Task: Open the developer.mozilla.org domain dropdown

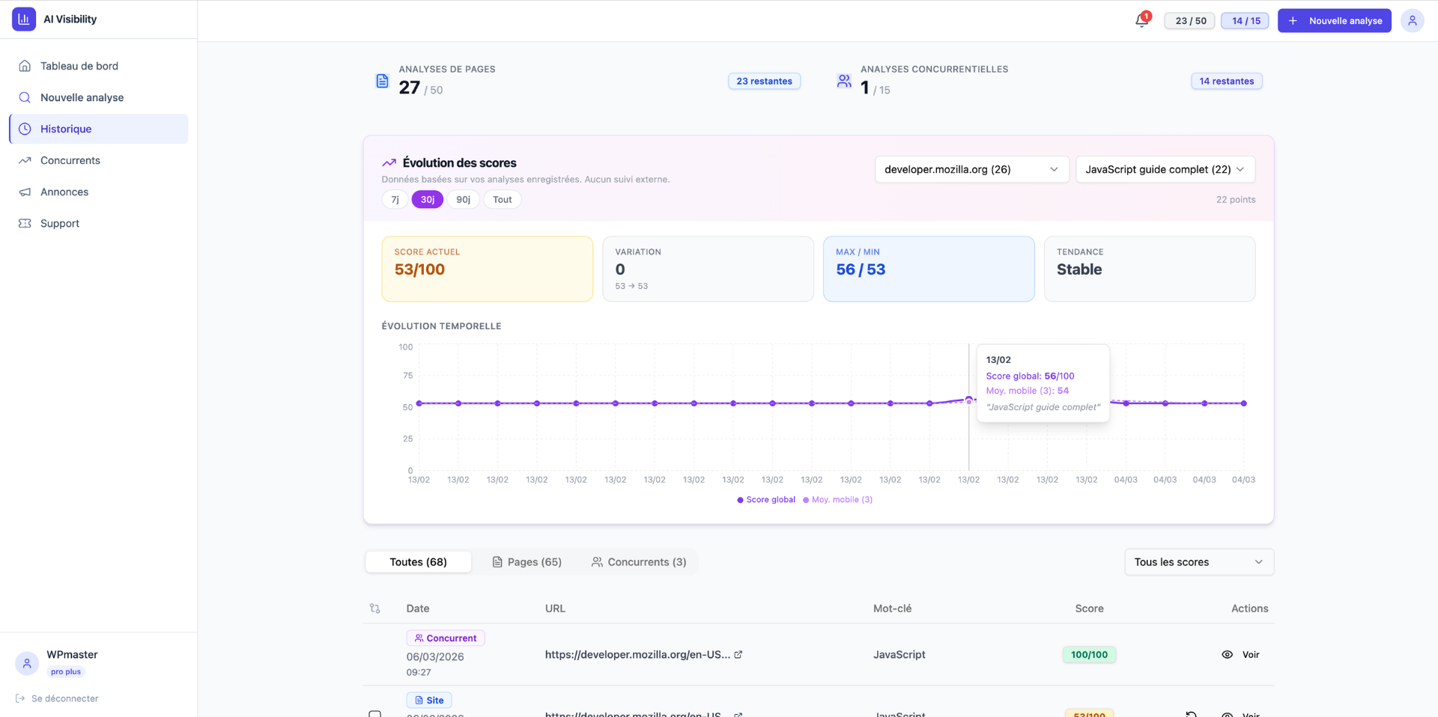Action: point(971,169)
